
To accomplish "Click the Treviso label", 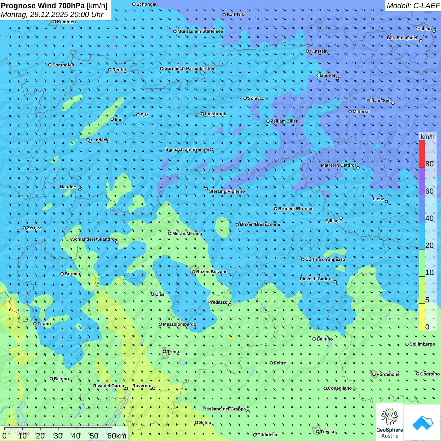I will pyautogui.click(x=328, y=432).
